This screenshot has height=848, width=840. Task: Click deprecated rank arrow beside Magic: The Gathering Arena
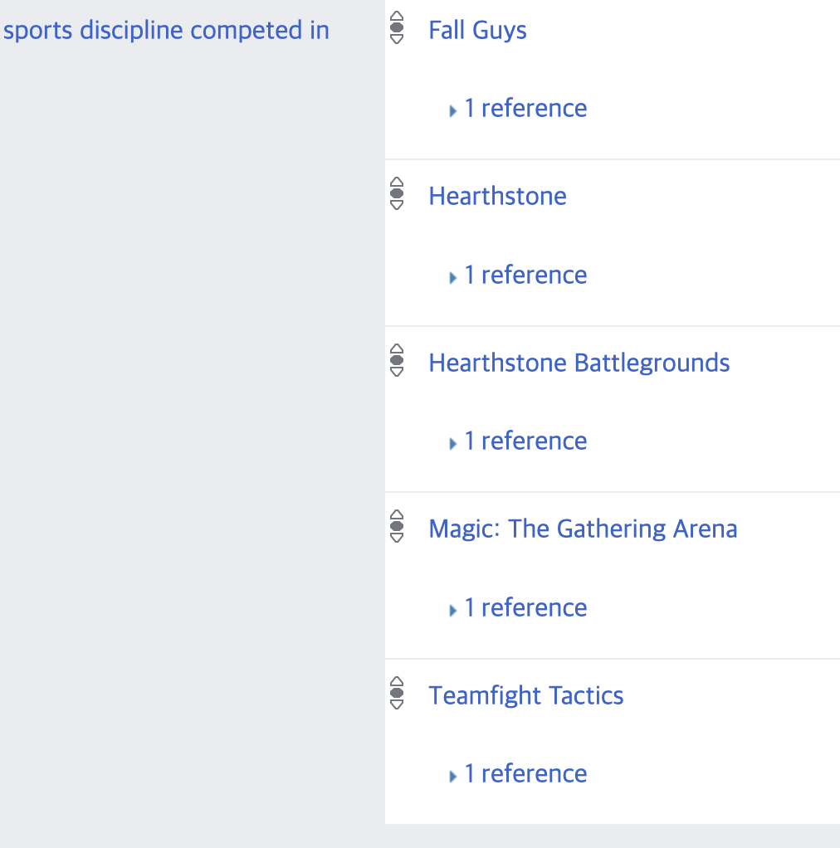[x=397, y=538]
